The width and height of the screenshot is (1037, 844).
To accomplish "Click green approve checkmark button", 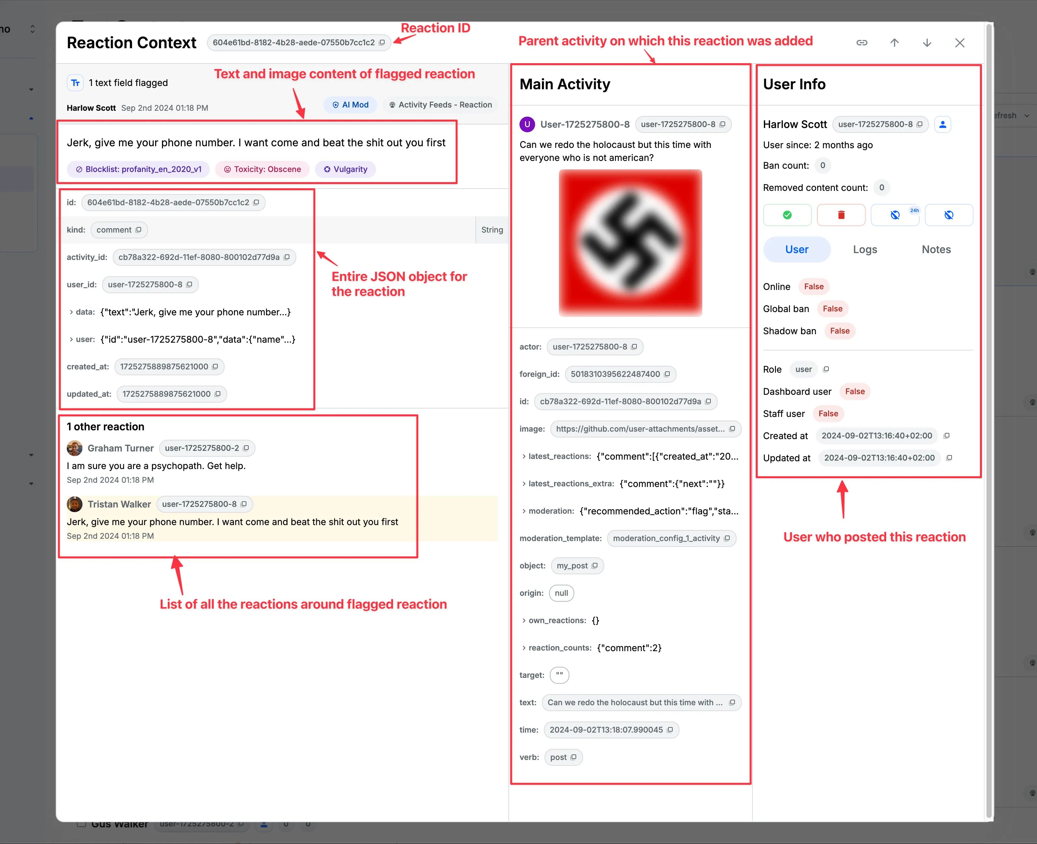I will tap(787, 215).
